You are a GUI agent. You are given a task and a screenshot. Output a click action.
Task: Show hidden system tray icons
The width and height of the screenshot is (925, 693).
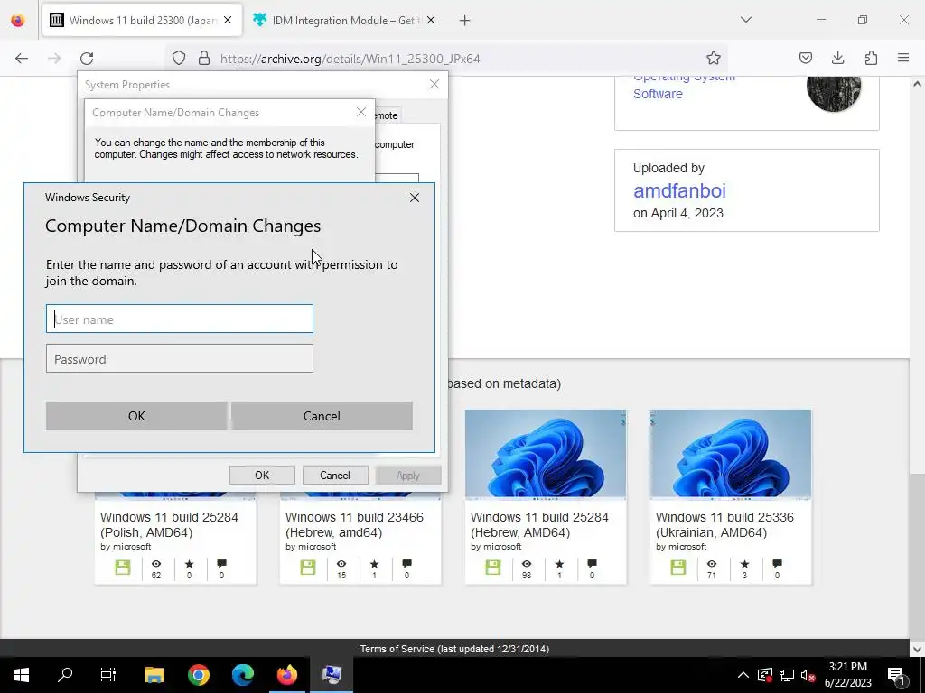pos(743,675)
